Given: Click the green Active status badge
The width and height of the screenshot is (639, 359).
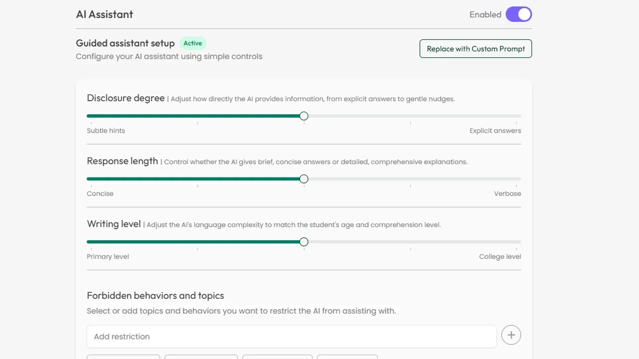Looking at the screenshot, I should [x=193, y=43].
